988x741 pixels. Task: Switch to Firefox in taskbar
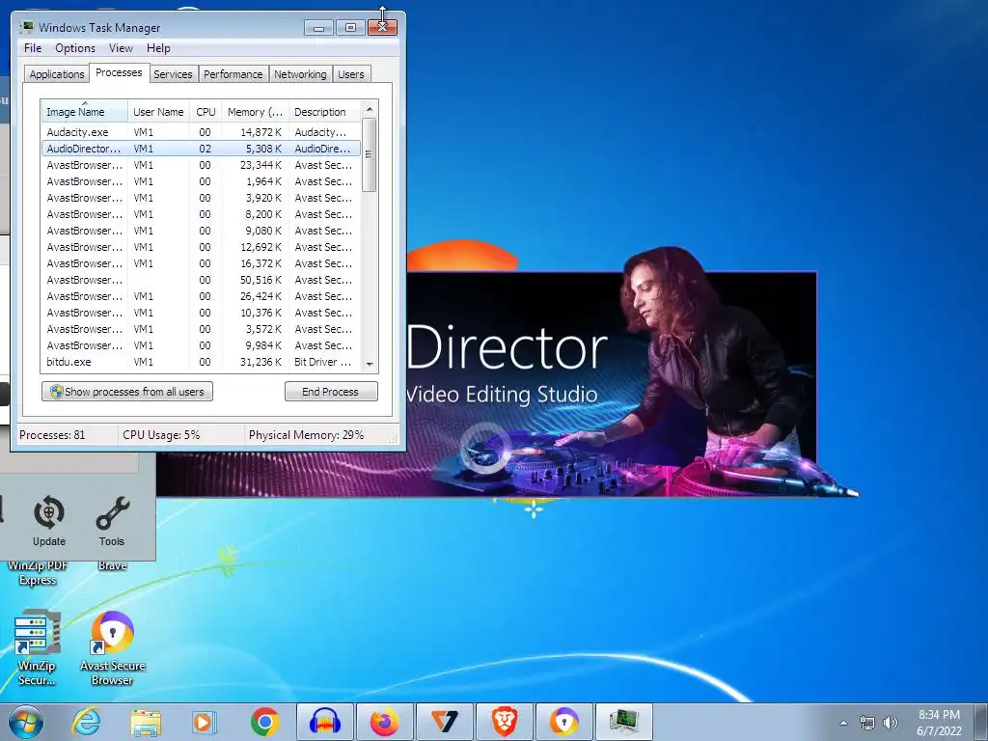pos(384,722)
